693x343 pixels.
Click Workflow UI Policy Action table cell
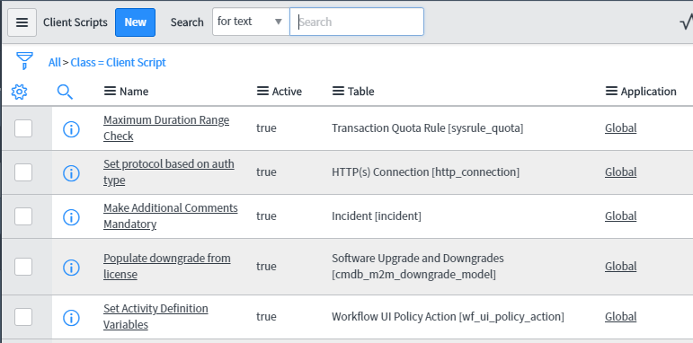point(448,317)
